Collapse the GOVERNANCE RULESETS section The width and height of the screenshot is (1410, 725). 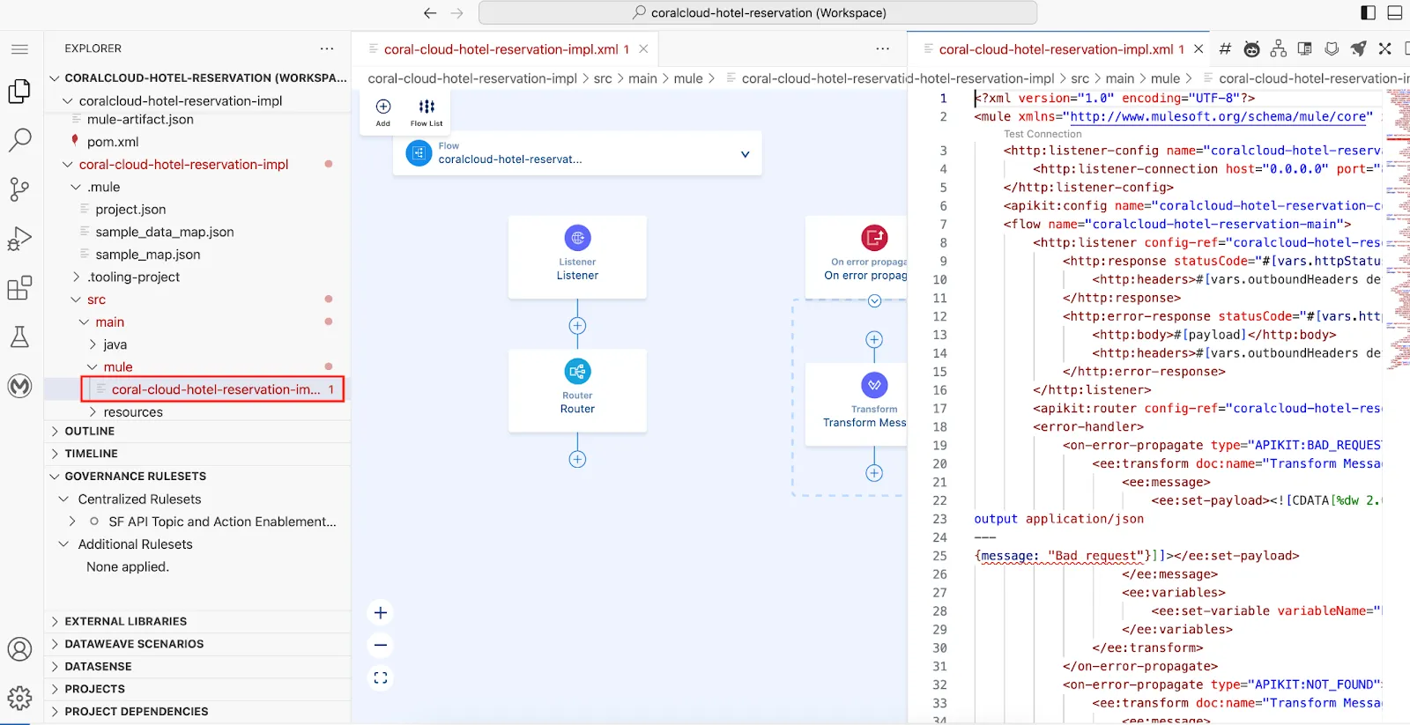click(x=135, y=476)
